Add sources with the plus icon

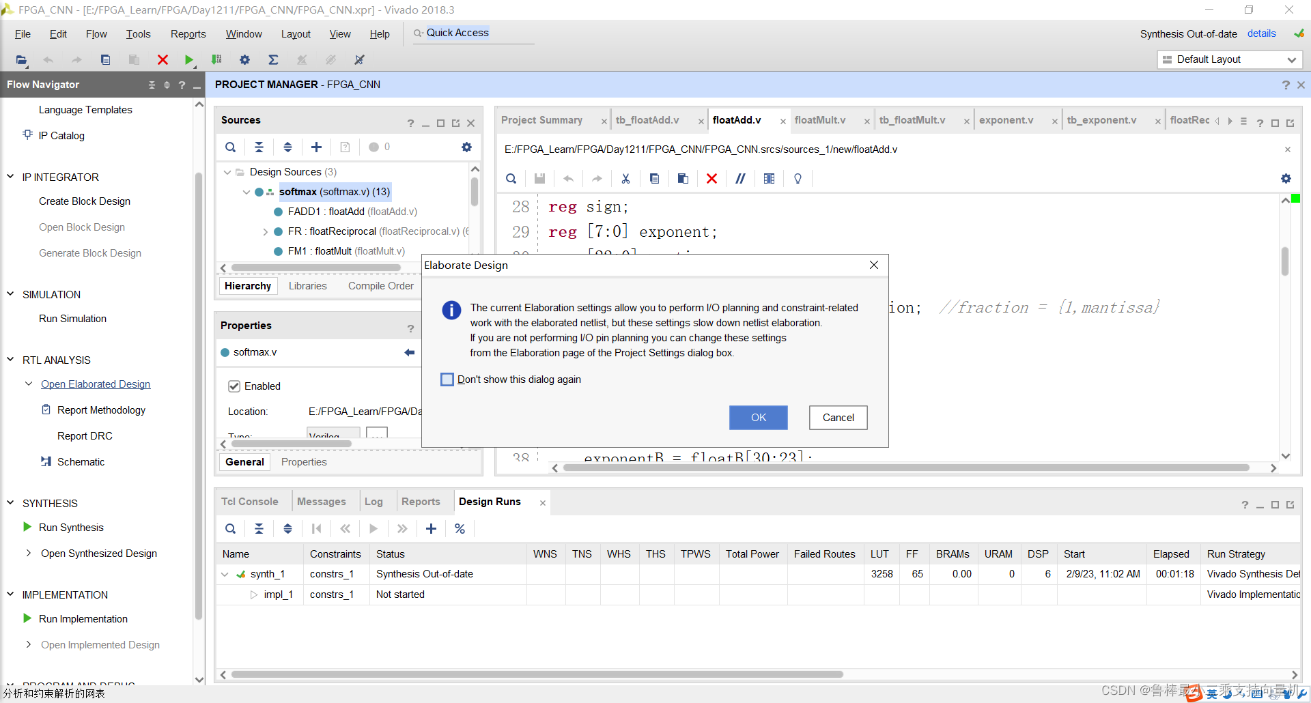pyautogui.click(x=316, y=147)
